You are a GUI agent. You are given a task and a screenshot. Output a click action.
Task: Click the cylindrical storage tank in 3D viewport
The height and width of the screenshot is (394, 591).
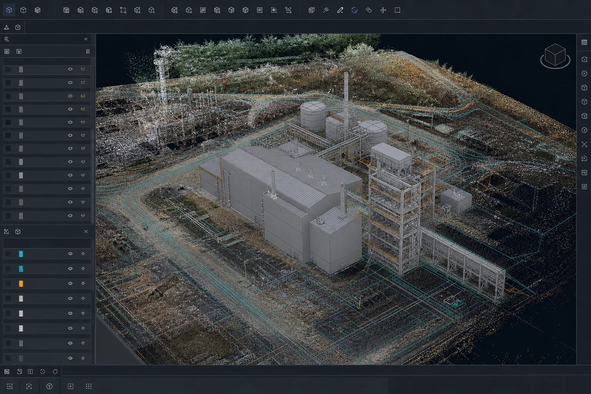313,115
